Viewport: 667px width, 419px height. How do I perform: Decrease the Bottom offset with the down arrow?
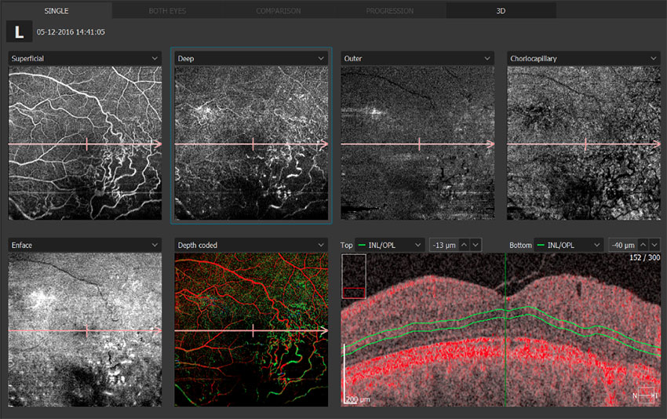tap(655, 245)
